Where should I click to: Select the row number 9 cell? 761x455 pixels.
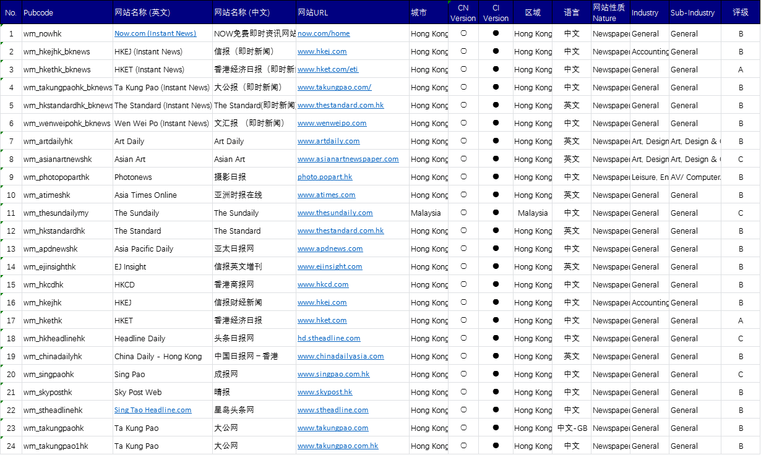coord(11,177)
